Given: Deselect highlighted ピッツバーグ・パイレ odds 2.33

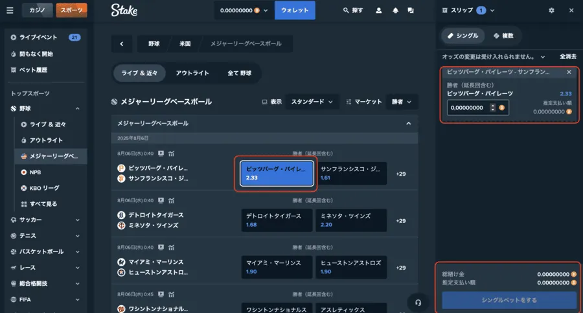Looking at the screenshot, I should click(x=277, y=174).
